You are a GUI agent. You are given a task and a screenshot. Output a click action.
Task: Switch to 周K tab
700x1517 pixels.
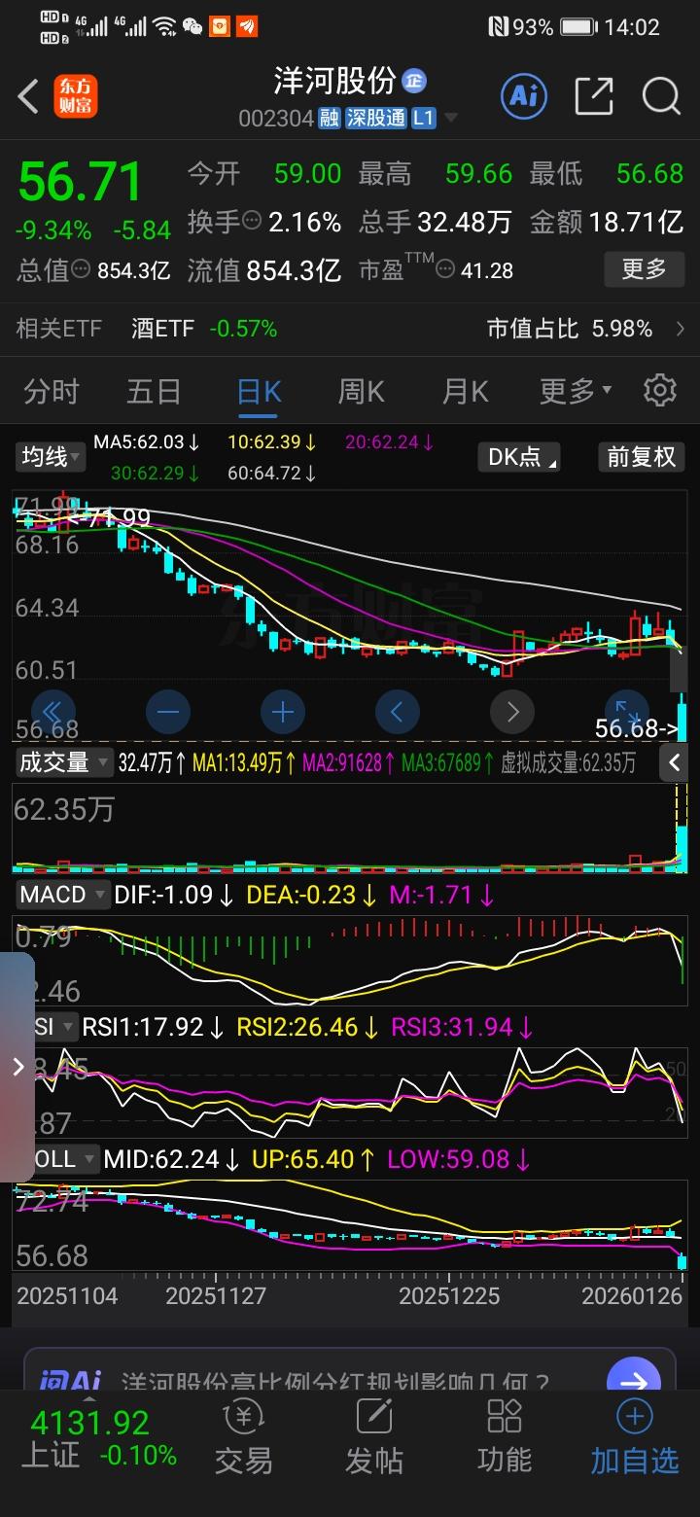[x=362, y=391]
